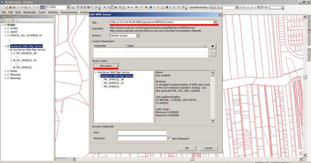Click the pink MV_SPARCEL_48 symbol swatch
Image resolution: width=311 pixels, height=163 pixels.
tap(17, 57)
